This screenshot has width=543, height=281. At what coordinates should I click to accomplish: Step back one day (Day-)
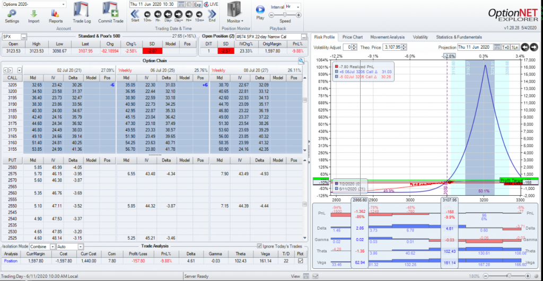click(168, 14)
